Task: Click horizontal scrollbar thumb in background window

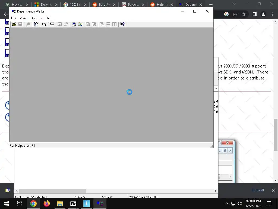Action: click(53, 191)
